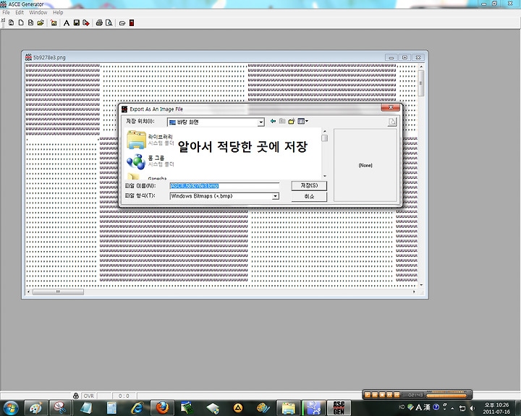The image size is (521, 416).
Task: Open the Windows Start orb
Action: point(11,408)
